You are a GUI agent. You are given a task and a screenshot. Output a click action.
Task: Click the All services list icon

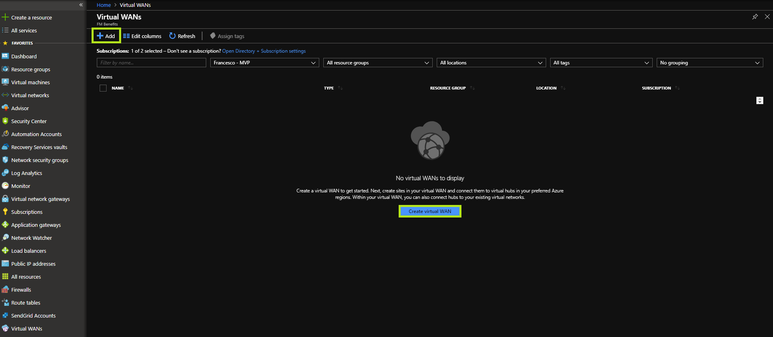(x=5, y=30)
